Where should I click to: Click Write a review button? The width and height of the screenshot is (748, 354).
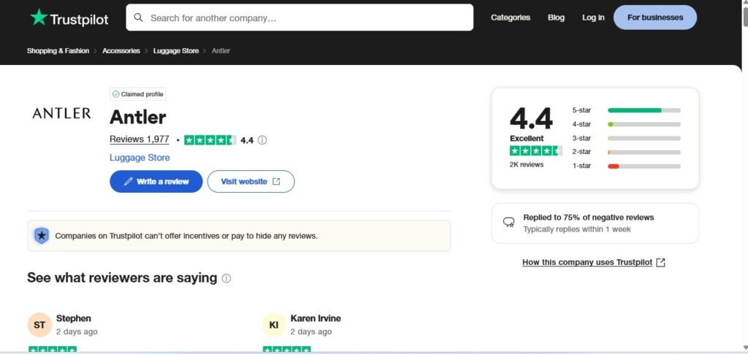click(x=156, y=182)
